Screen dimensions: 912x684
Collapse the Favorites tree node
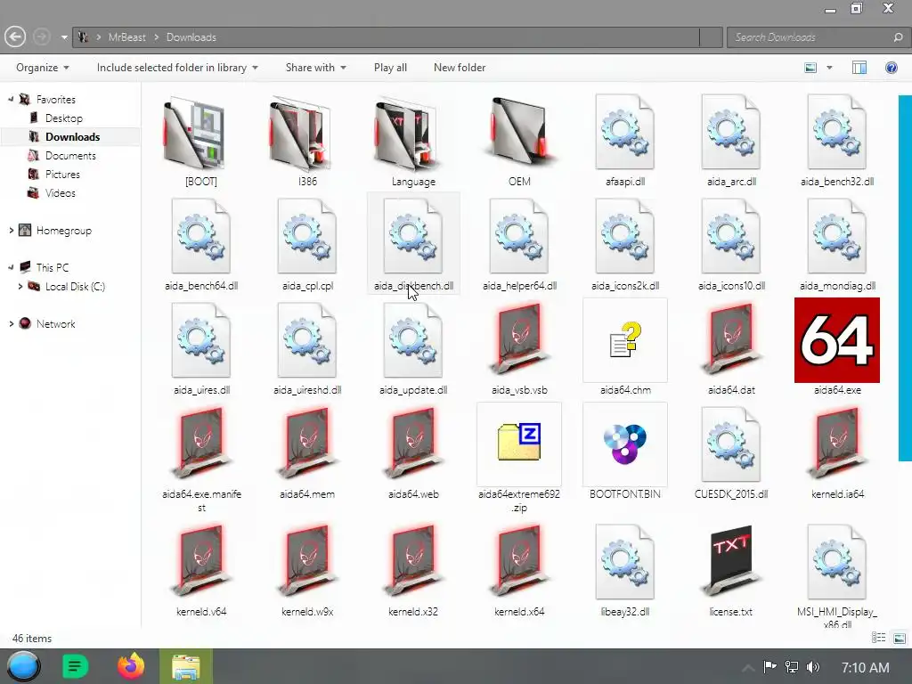11,100
